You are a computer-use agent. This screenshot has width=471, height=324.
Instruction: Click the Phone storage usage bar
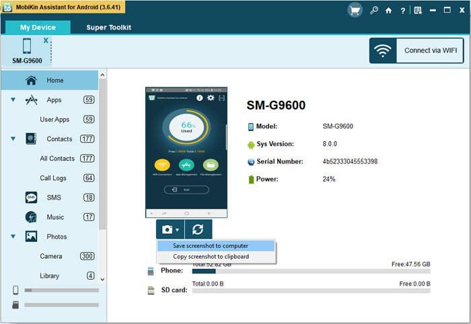tap(311, 271)
